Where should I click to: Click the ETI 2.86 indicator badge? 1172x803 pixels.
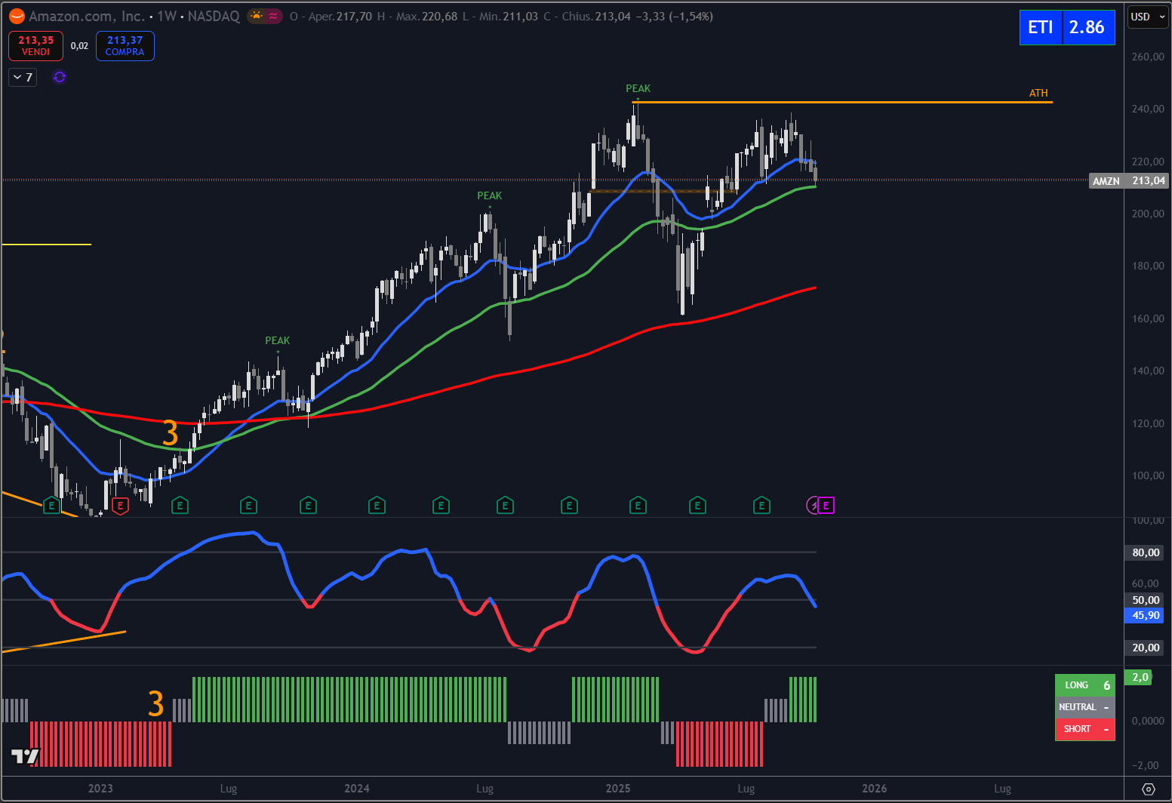point(1066,27)
